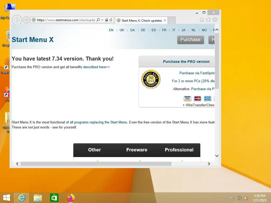
Task: Open the Windows Start button
Action: [x=7, y=198]
